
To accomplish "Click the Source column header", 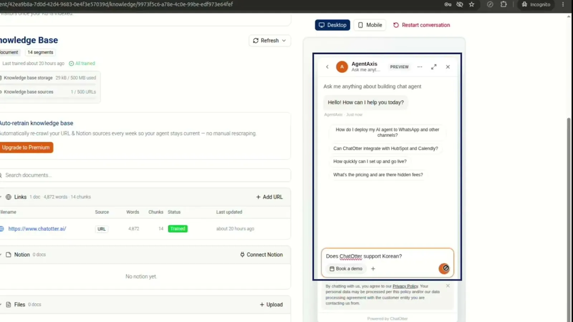I will (102, 212).
